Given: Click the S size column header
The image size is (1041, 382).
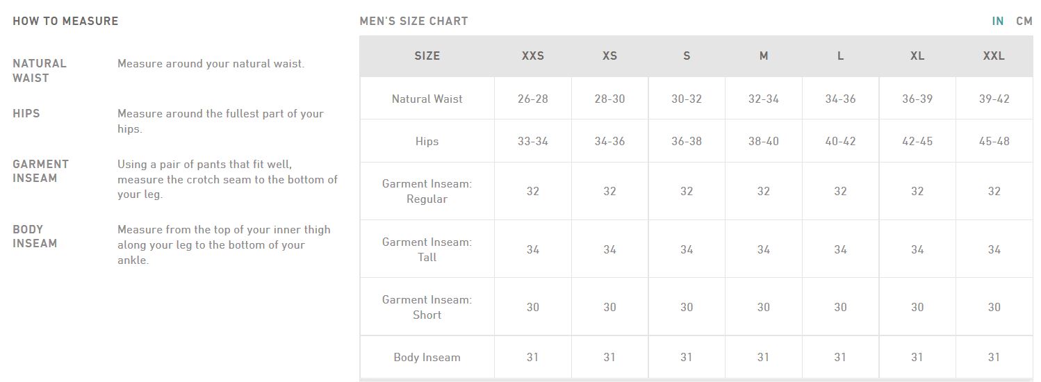Looking at the screenshot, I should pyautogui.click(x=687, y=56).
